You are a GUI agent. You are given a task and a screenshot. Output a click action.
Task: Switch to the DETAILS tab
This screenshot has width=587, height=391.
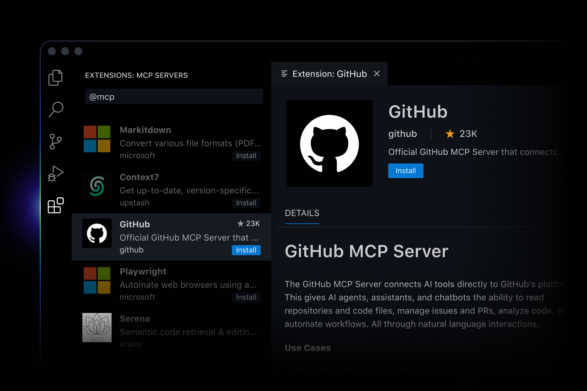pos(302,213)
